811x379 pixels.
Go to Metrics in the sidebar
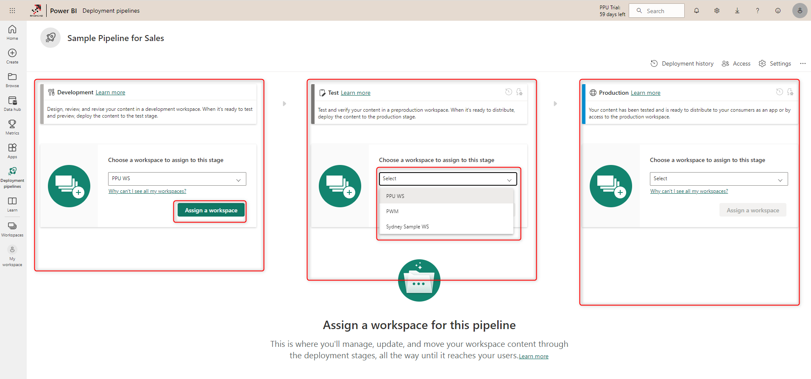[x=12, y=127]
